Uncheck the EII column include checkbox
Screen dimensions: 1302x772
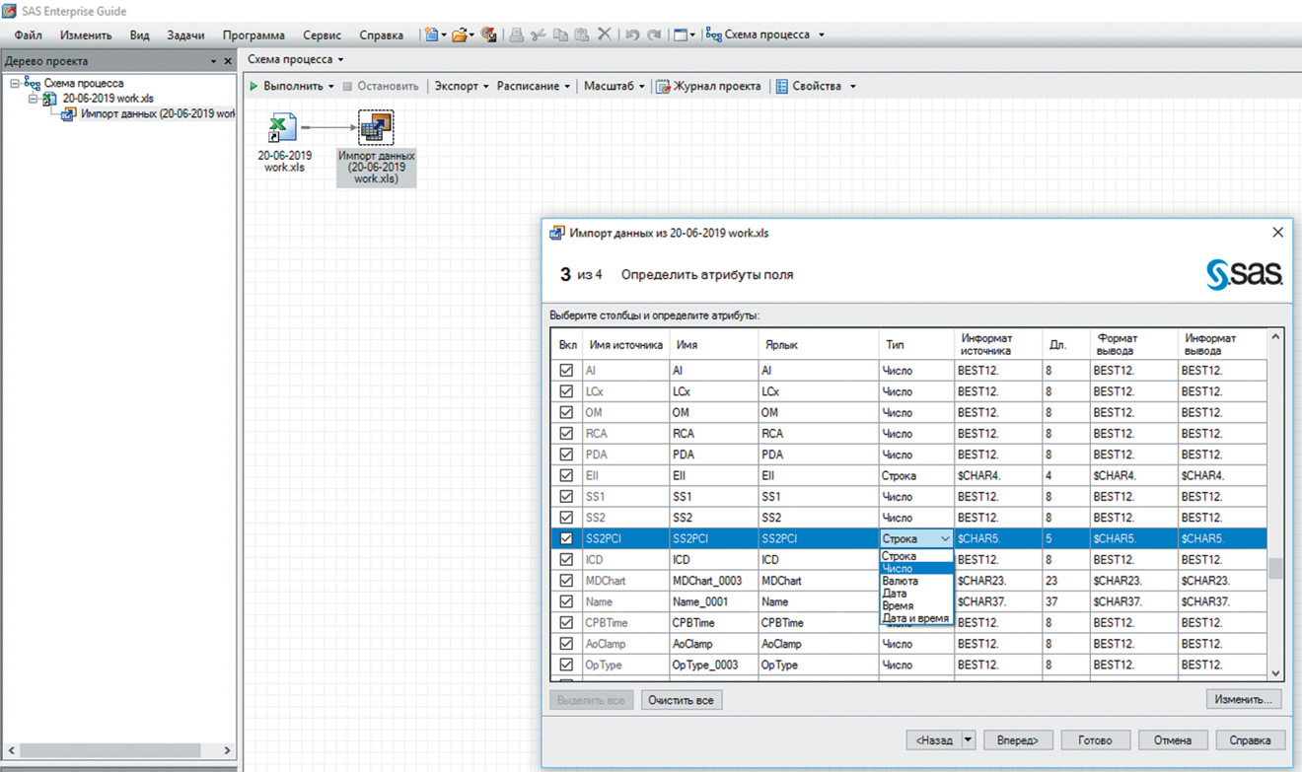coord(566,475)
